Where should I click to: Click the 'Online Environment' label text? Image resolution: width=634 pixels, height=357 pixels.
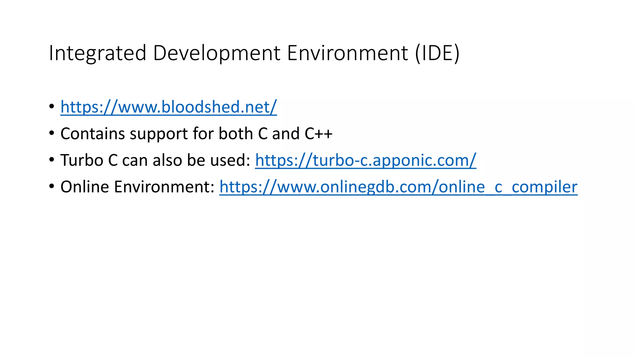[137, 187]
